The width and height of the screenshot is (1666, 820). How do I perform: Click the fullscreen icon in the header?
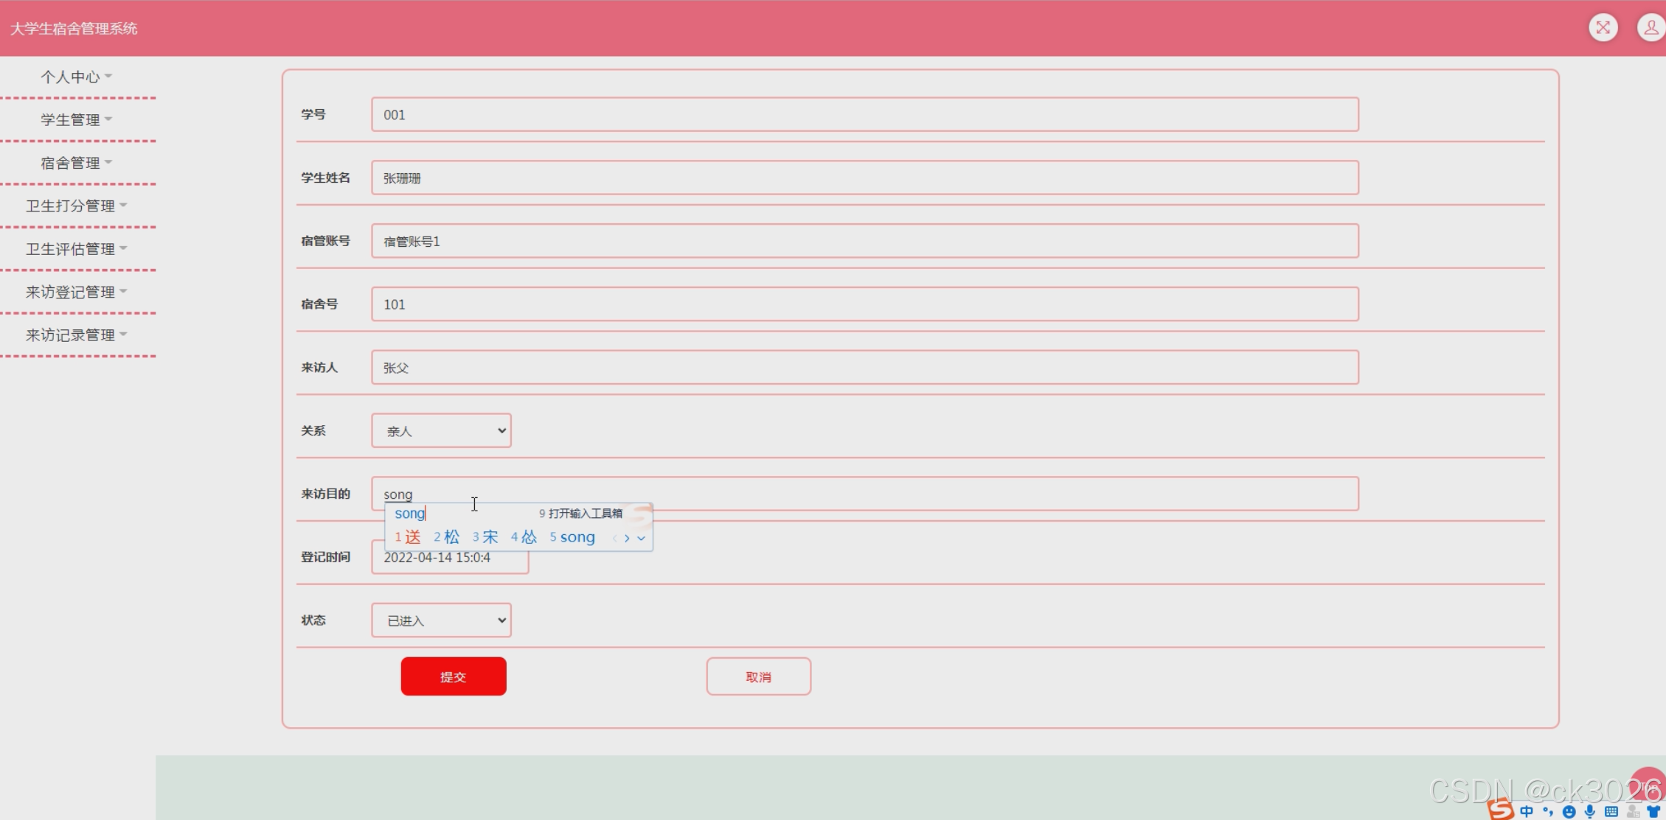pos(1603,28)
